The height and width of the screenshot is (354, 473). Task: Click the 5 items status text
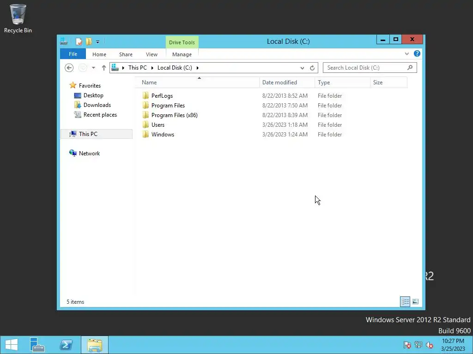(75, 301)
